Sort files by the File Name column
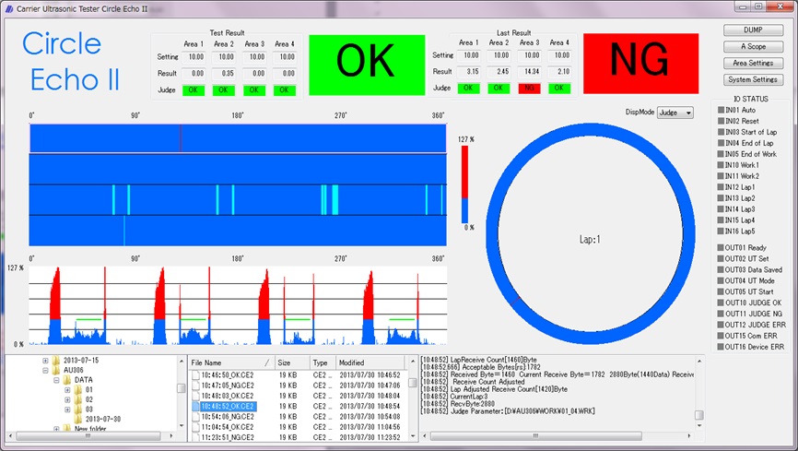 point(231,362)
